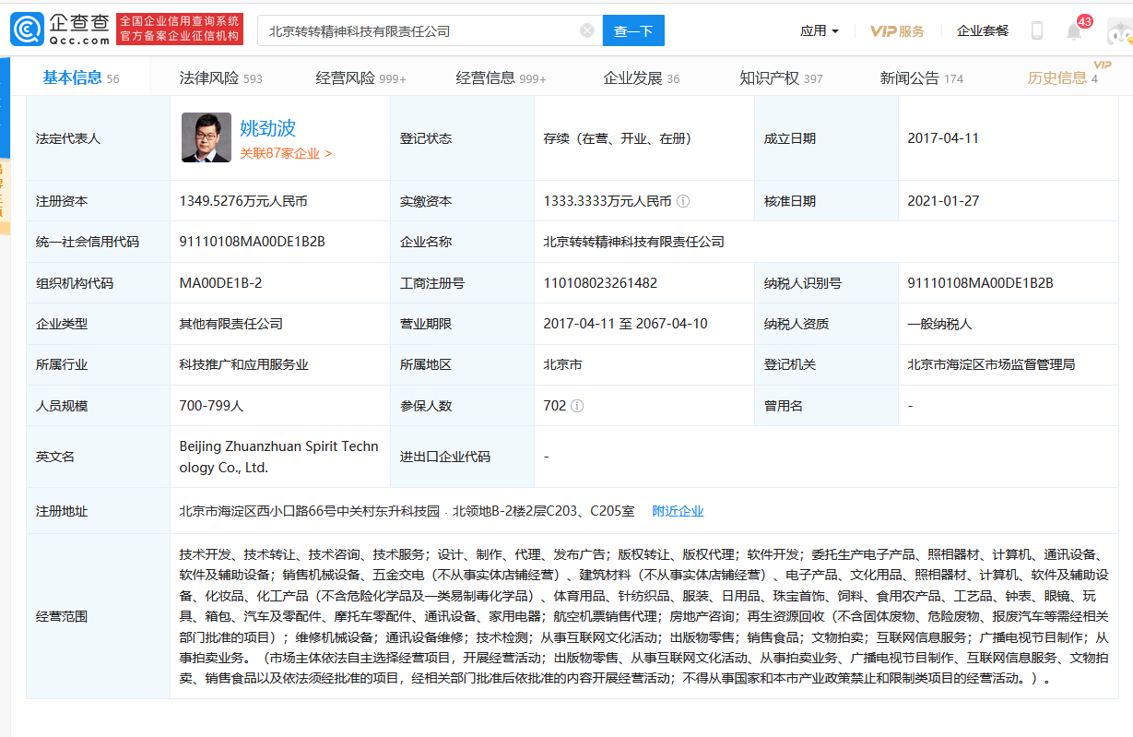Viewport: 1133px width, 737px height.
Task: Switch to 经营风险 tab
Action: coord(360,78)
